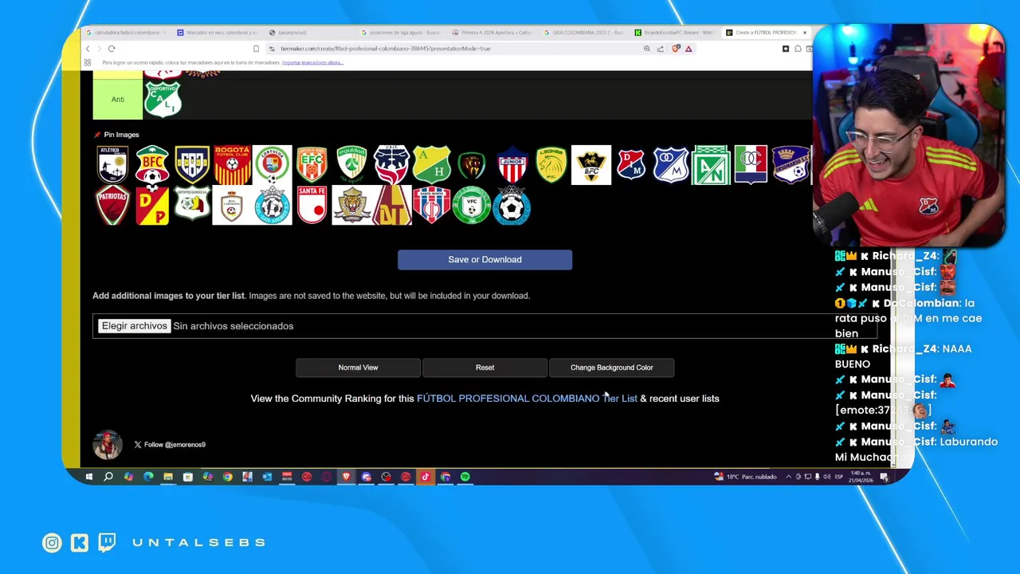The width and height of the screenshot is (1020, 574).
Task: Switch to RicardoEscobarFC Stream Kick tab
Action: pyautogui.click(x=674, y=33)
